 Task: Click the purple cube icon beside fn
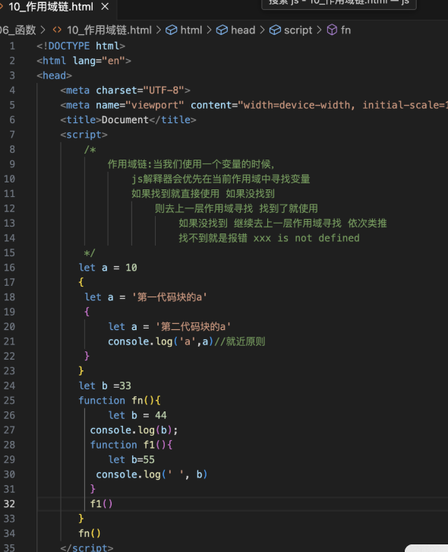click(332, 30)
